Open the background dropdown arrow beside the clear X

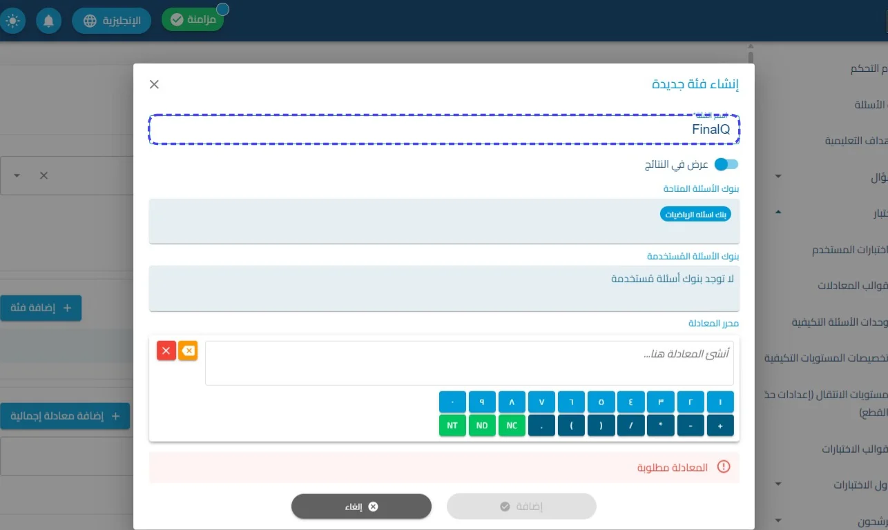(17, 175)
